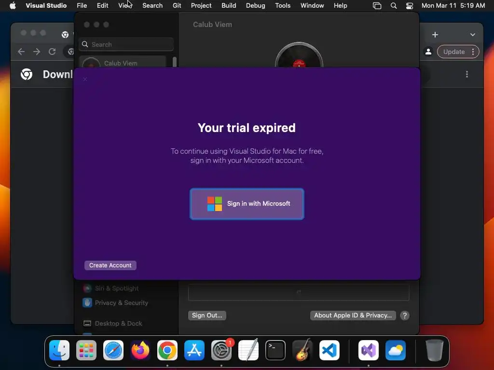Launch GarageBand from the Dock
The image size is (494, 370).
(x=302, y=350)
